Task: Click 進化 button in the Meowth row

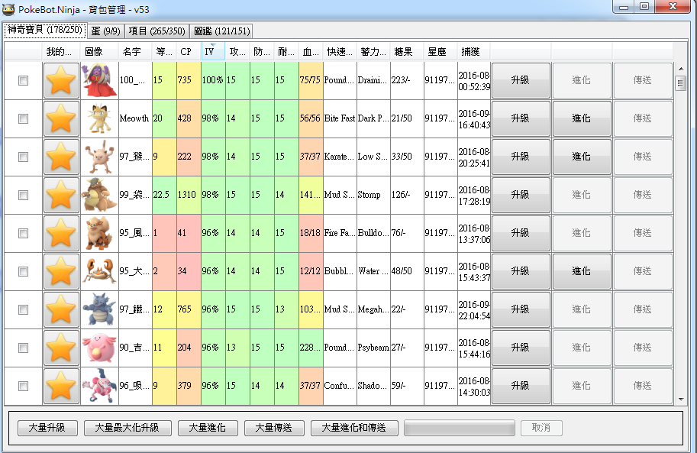Action: tap(581, 118)
